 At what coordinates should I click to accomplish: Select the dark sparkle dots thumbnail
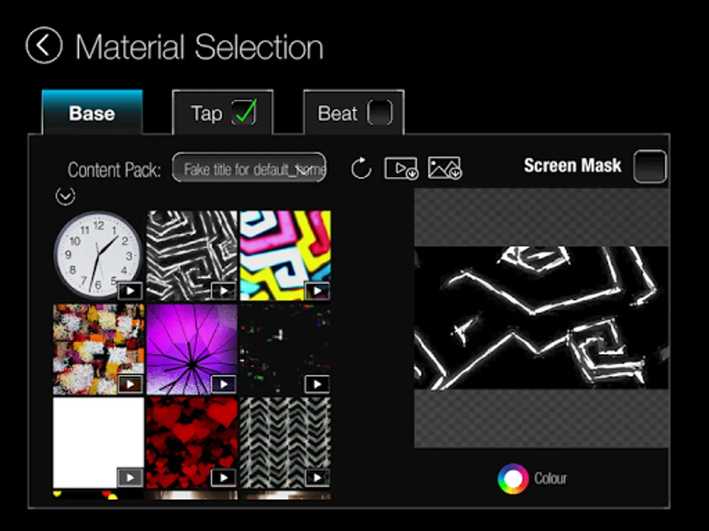pyautogui.click(x=285, y=349)
